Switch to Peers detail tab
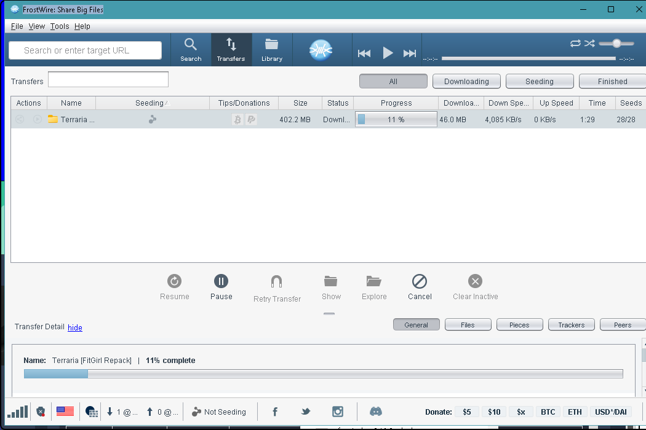 [623, 325]
